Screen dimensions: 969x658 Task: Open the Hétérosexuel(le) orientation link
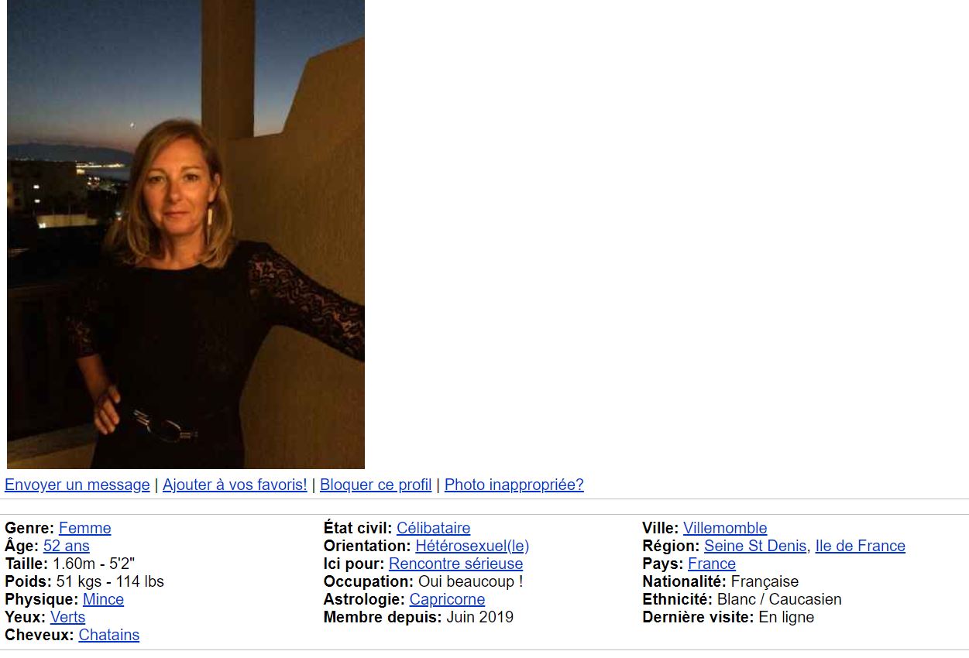pos(472,546)
